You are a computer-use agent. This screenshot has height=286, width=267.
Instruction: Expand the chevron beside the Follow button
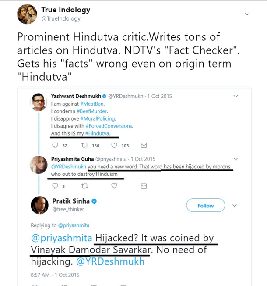(x=235, y=205)
